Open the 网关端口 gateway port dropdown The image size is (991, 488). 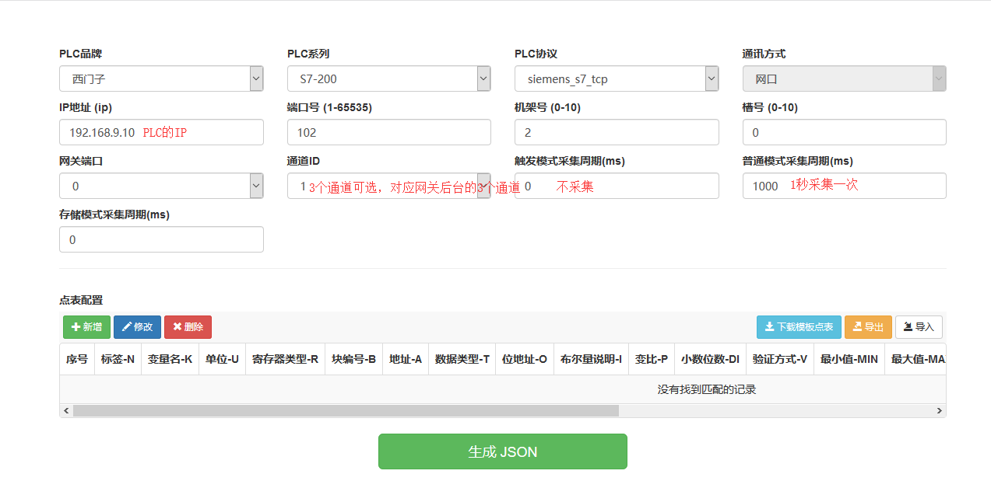tap(161, 186)
